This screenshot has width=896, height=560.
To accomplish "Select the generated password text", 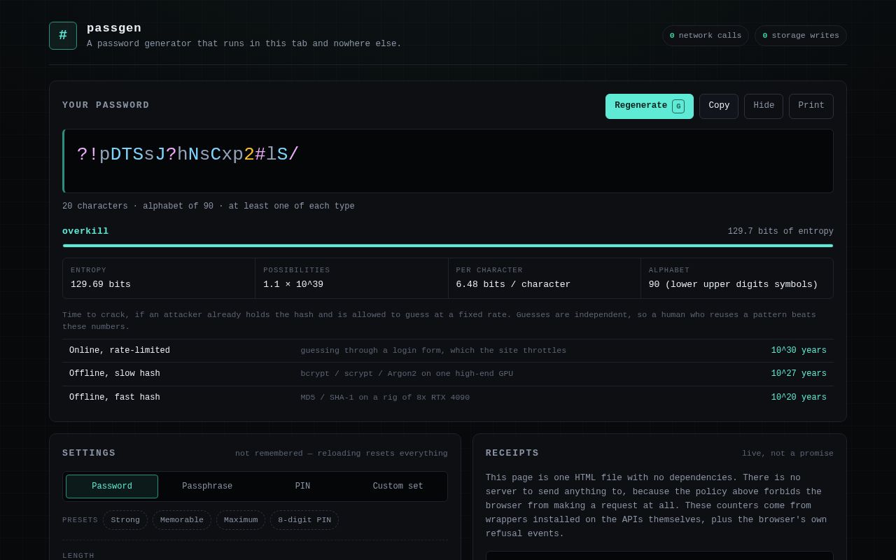I will [188, 155].
